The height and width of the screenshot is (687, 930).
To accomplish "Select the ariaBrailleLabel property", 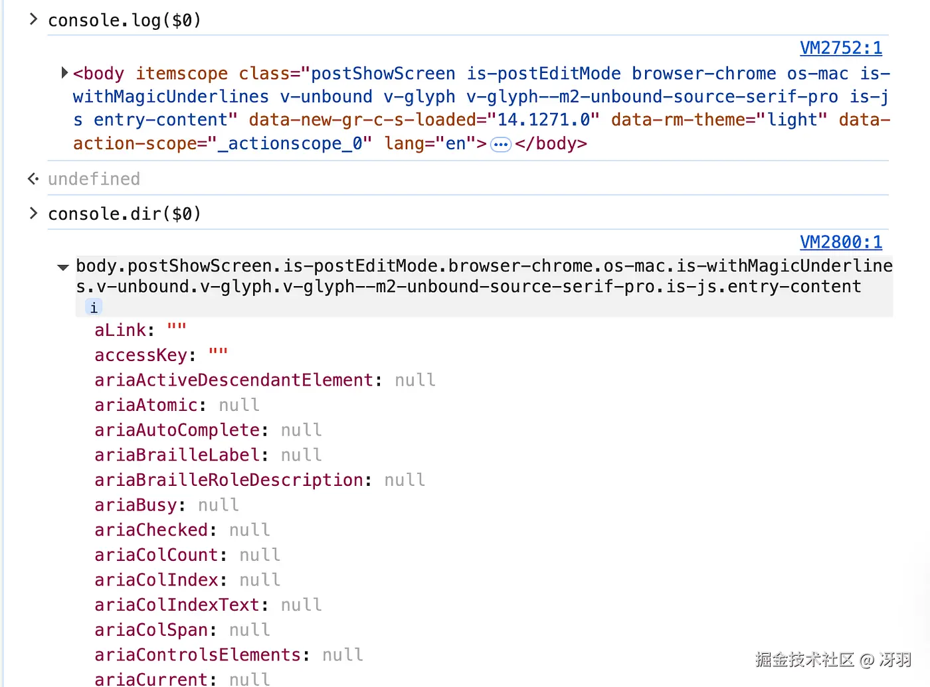I will pos(208,455).
